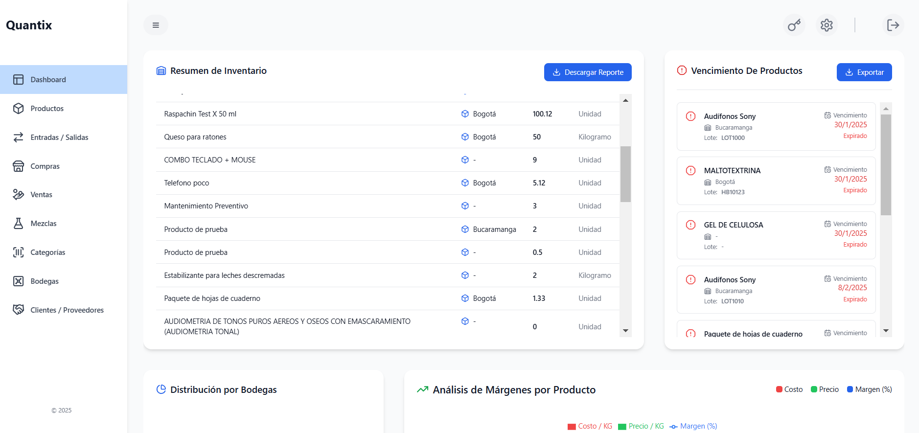Click the Ventas hand-coins icon
The height and width of the screenshot is (433, 919).
tap(18, 194)
